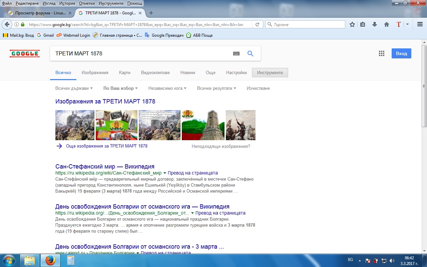Open the volume control in the tray
The width and height of the screenshot is (427, 267).
pos(392,261)
